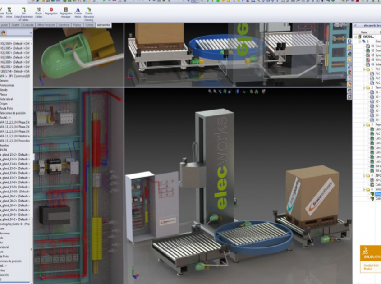Collapse folder 4 2D in project tree

(x=364, y=175)
